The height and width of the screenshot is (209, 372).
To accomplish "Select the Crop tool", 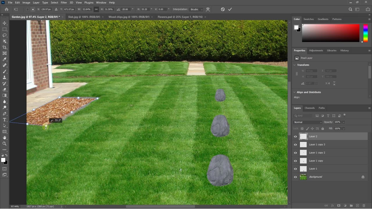I will [5, 47].
